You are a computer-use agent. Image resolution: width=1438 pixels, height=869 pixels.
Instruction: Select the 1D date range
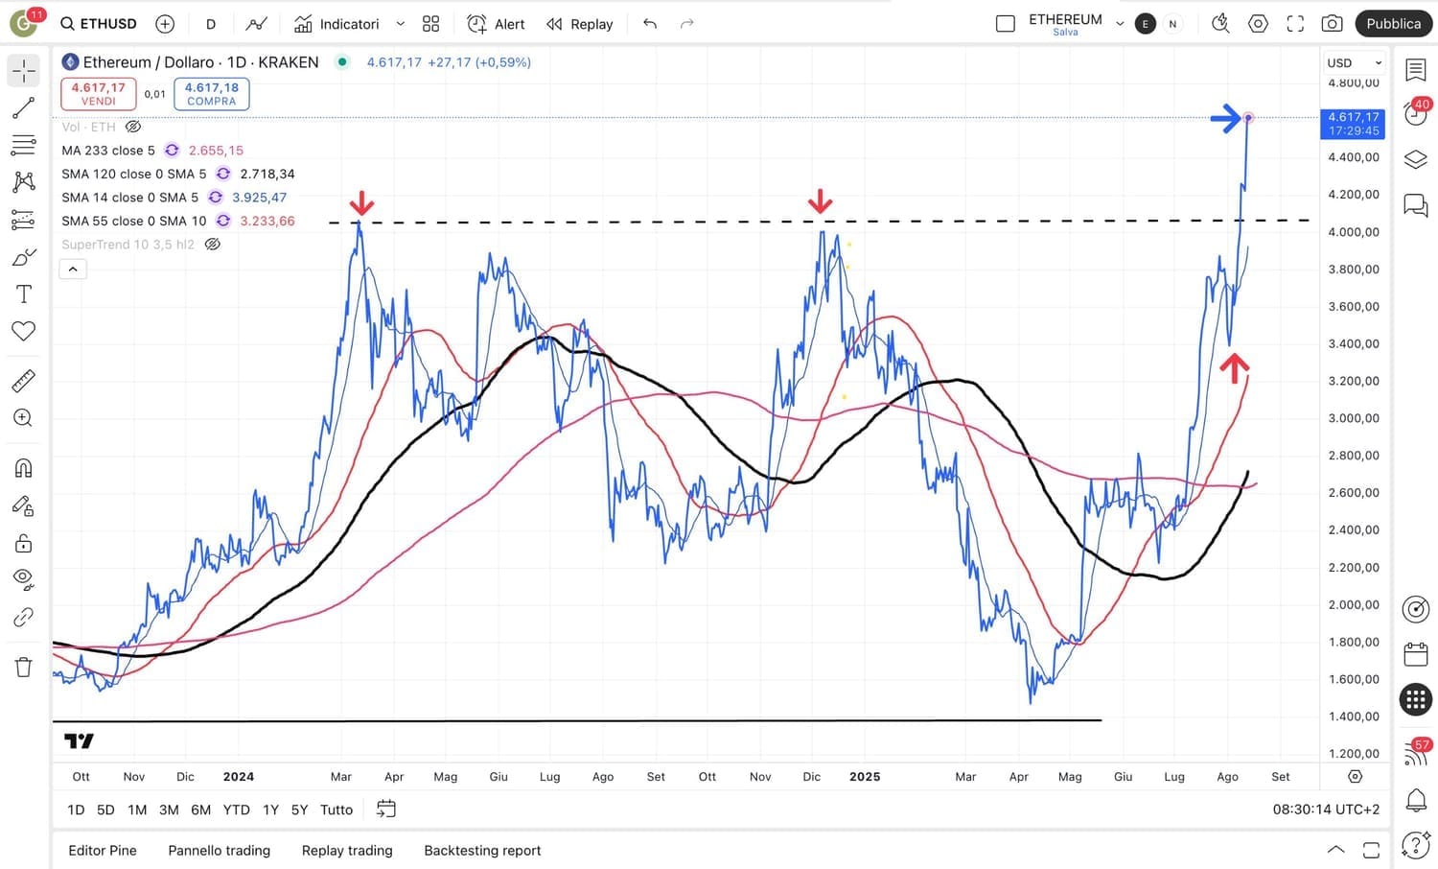(76, 810)
